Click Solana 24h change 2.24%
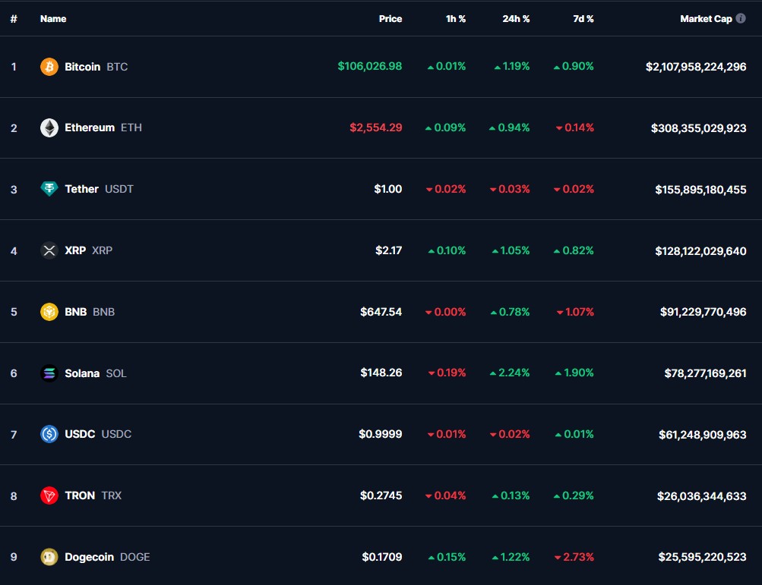762x585 pixels. (x=510, y=373)
